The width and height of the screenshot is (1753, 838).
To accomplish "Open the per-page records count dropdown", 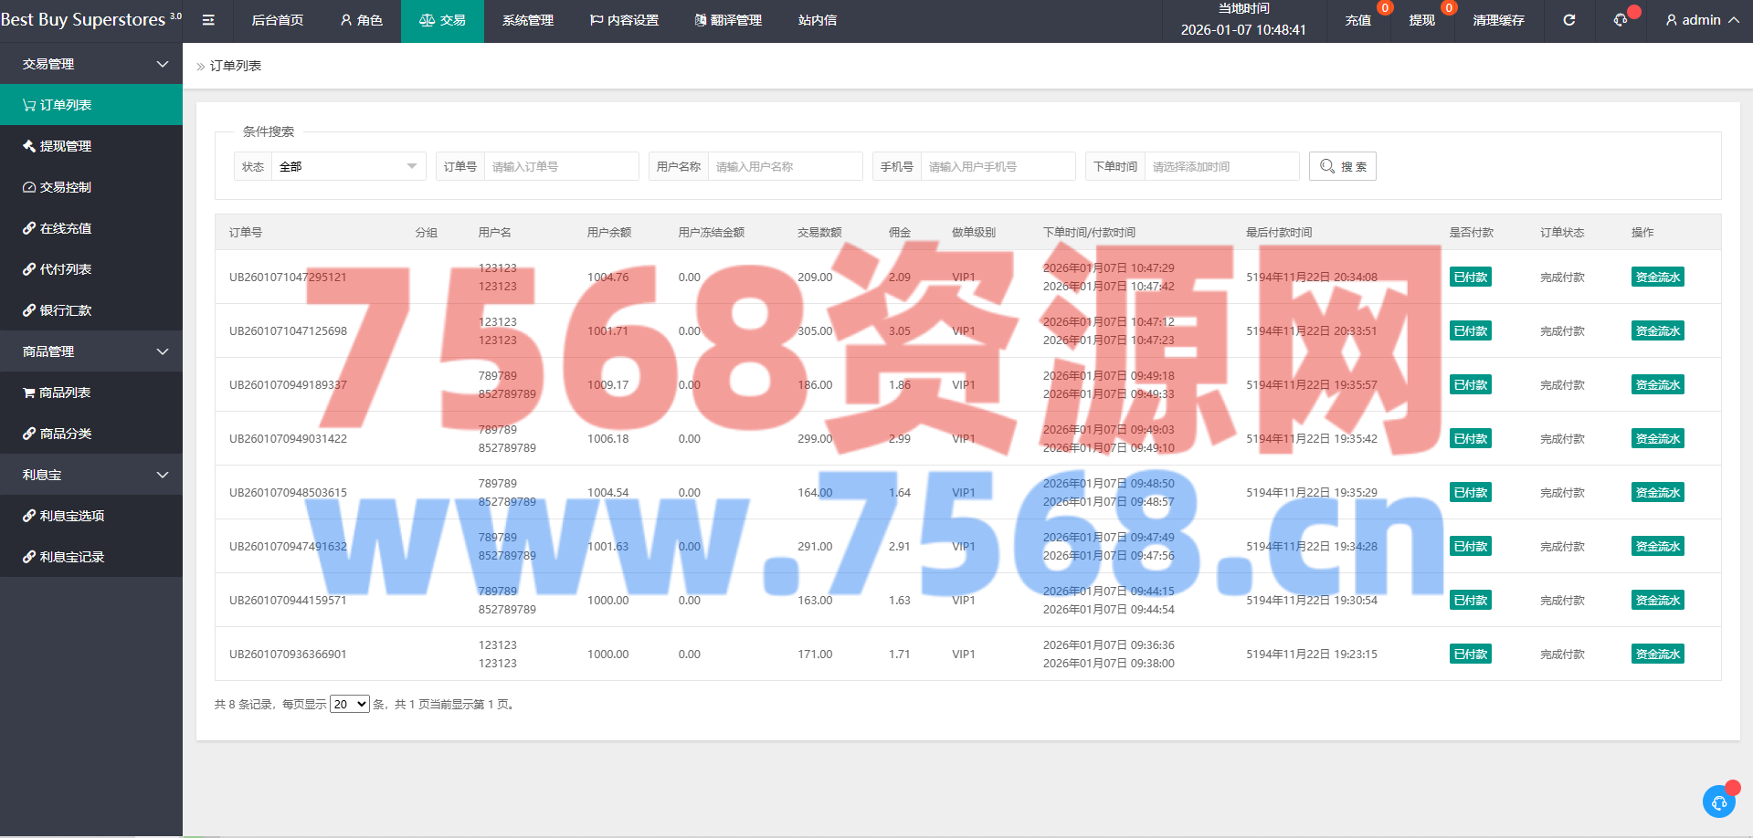I will pyautogui.click(x=349, y=704).
